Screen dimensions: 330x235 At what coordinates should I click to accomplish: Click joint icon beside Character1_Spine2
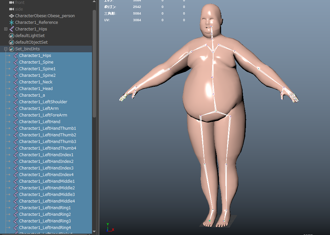[16, 75]
